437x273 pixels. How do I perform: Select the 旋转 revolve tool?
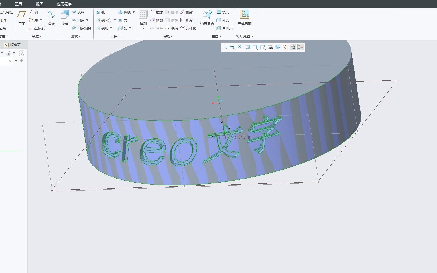tap(78, 12)
